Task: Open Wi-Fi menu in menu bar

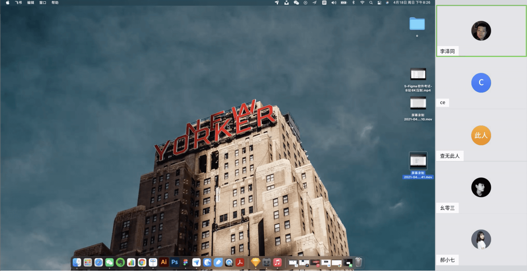Action: (362, 3)
